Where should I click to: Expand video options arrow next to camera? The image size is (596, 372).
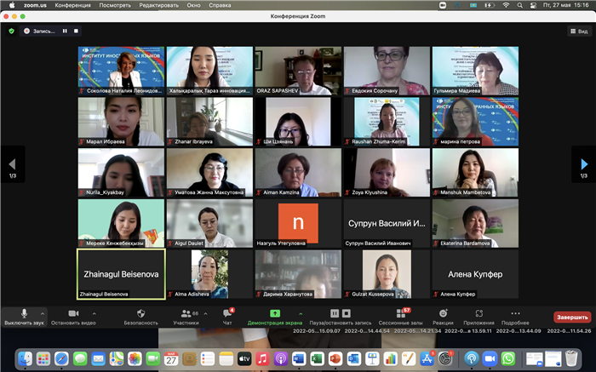tap(94, 313)
